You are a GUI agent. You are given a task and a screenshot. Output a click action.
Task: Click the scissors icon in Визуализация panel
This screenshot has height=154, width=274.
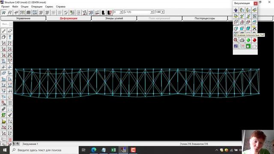[254, 28]
